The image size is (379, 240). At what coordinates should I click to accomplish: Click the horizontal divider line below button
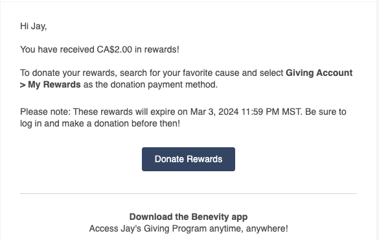(189, 193)
